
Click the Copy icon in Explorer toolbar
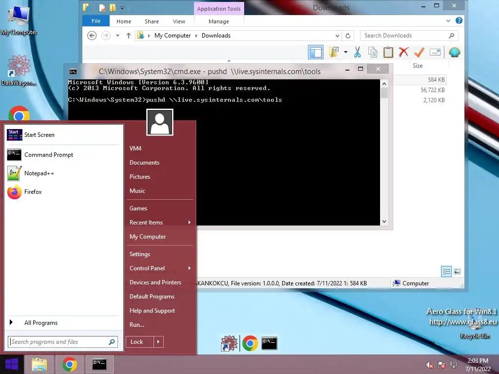click(x=373, y=52)
